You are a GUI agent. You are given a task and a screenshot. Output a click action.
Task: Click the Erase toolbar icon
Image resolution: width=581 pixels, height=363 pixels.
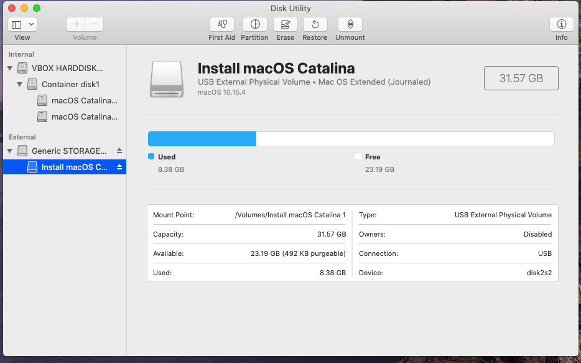[x=286, y=24]
